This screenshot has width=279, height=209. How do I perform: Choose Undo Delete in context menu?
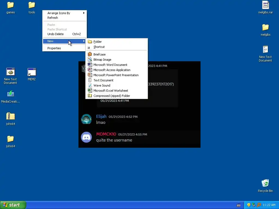pos(64,34)
